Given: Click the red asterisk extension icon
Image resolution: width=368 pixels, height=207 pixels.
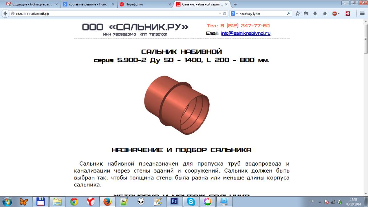Looking at the screenshot, I should (348, 14).
